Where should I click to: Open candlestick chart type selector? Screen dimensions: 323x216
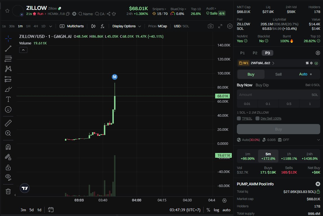(x=93, y=26)
